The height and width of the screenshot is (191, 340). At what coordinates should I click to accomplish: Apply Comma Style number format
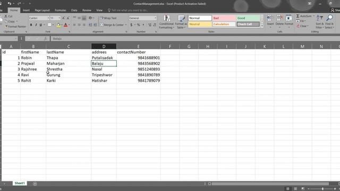143,25
